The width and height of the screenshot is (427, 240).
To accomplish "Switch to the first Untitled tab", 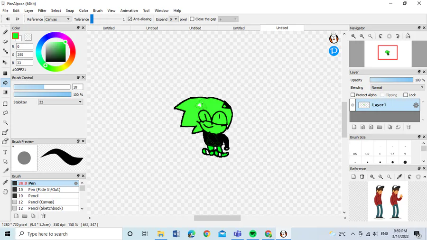I will (x=109, y=28).
